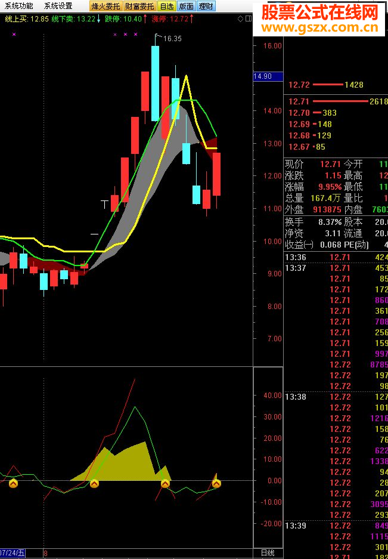Click the 现价 12.71 field
388x559 pixels.
pyautogui.click(x=313, y=164)
